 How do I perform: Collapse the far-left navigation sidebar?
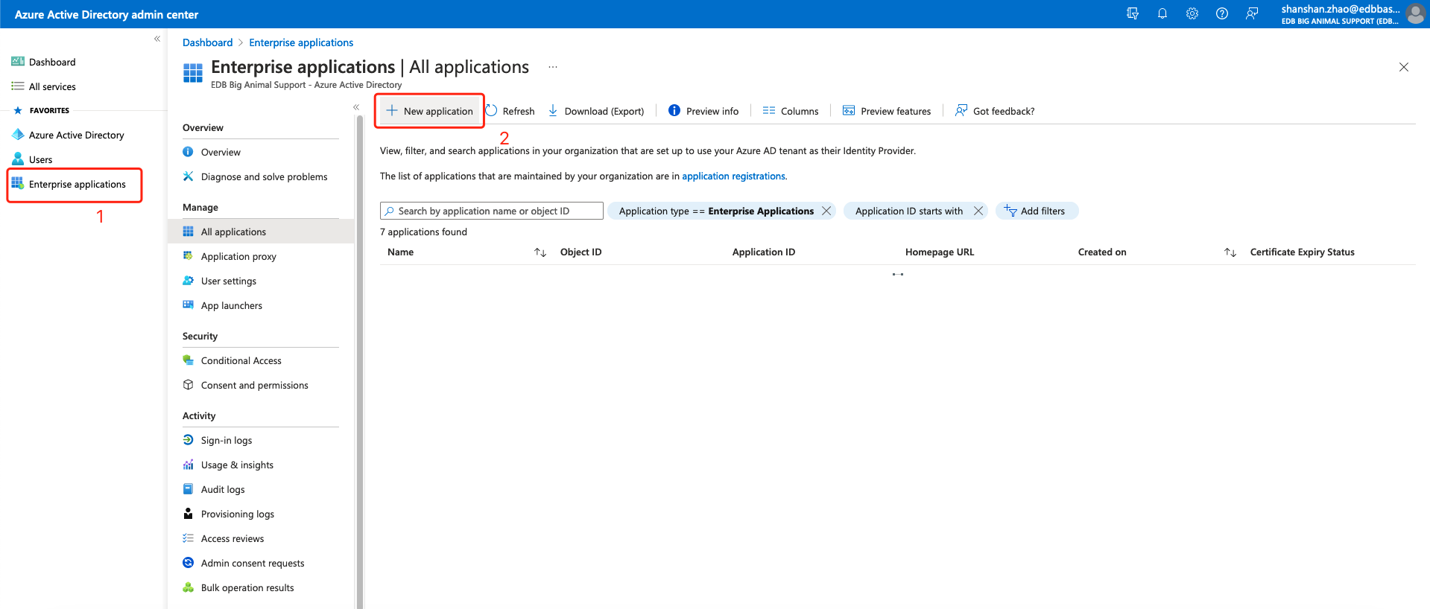pyautogui.click(x=157, y=39)
